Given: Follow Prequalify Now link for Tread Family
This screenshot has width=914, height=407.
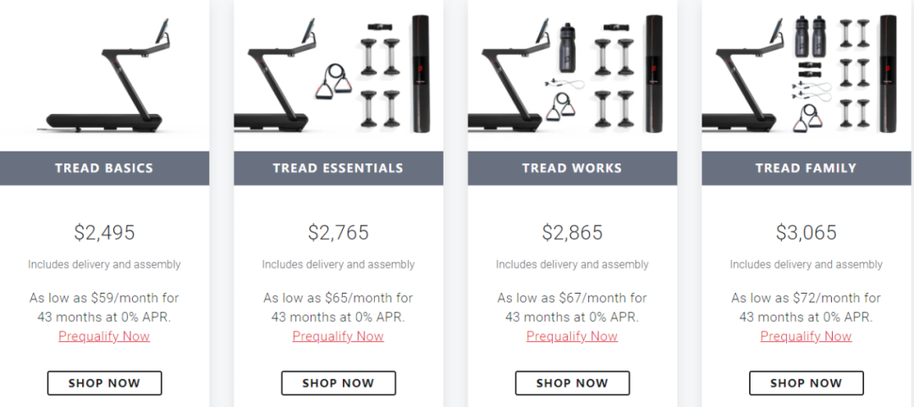Looking at the screenshot, I should coord(807,337).
